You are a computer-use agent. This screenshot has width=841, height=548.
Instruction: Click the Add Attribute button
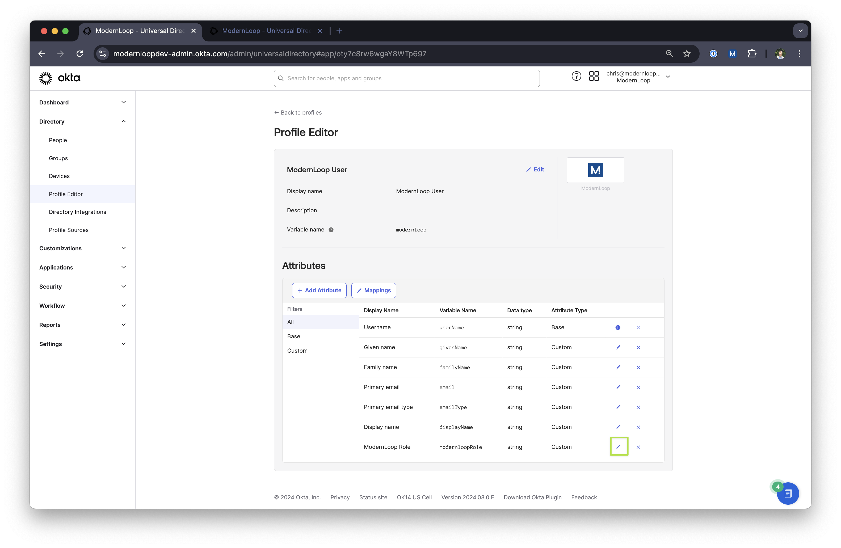319,290
